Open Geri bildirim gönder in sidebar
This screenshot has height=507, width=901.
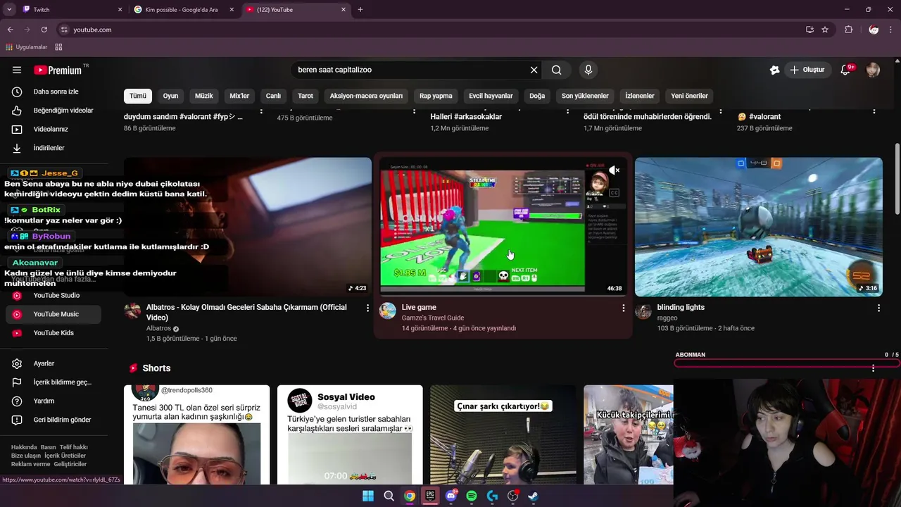[53, 420]
